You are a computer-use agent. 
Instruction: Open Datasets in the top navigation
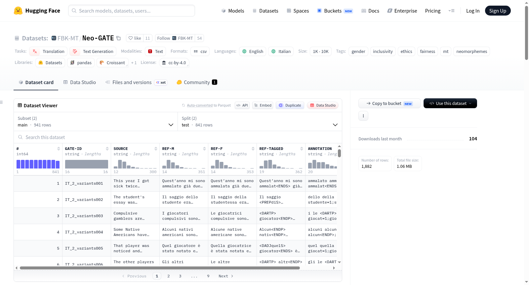(x=265, y=11)
